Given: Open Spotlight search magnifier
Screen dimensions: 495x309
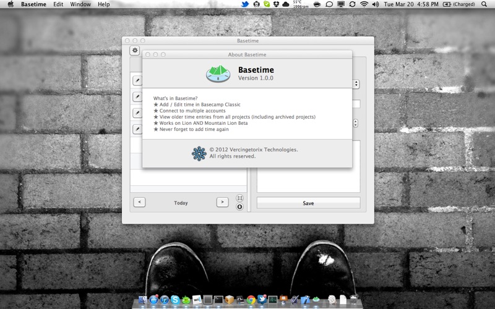Looking at the screenshot, I should [484, 4].
